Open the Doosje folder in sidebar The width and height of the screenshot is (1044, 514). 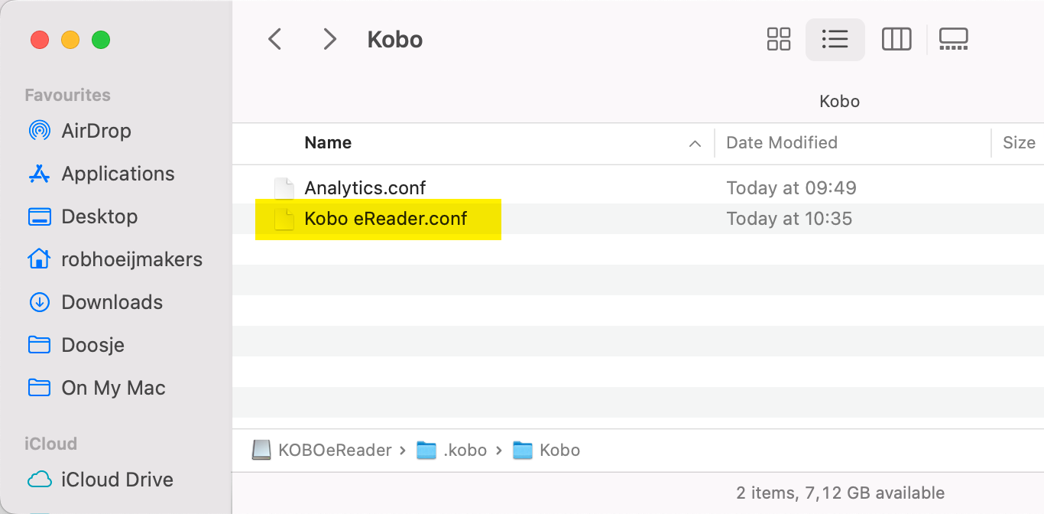click(93, 345)
